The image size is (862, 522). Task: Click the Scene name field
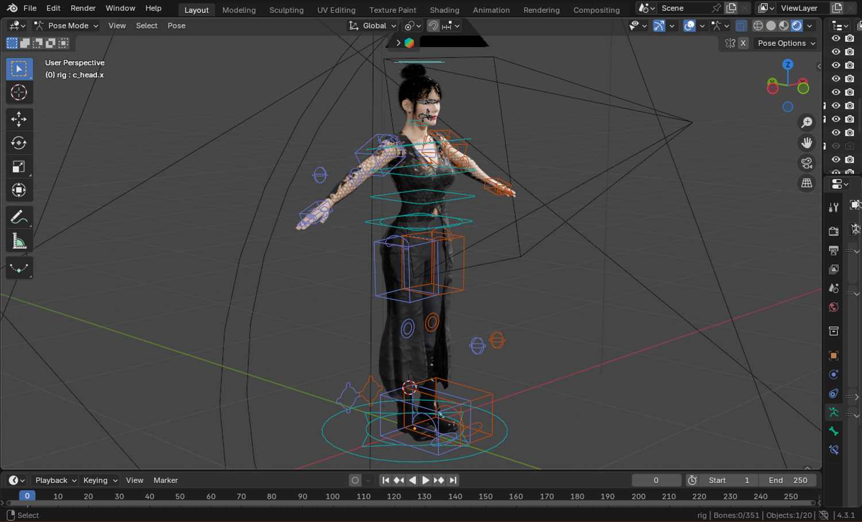click(x=684, y=8)
